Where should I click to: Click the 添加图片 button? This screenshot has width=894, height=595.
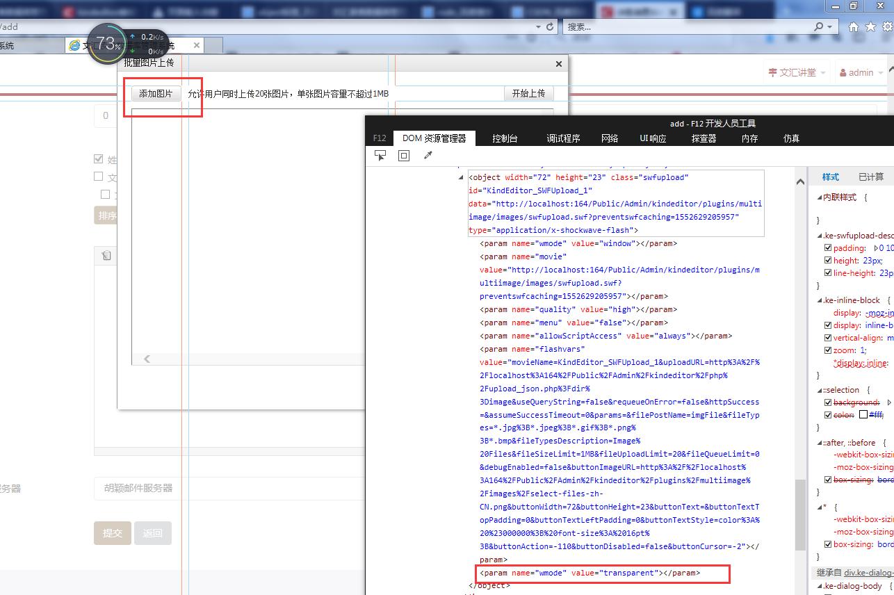pos(156,94)
